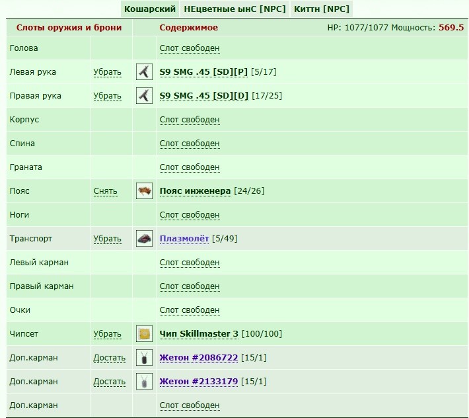Click the Правый карман slot label
The height and width of the screenshot is (418, 469).
click(42, 286)
